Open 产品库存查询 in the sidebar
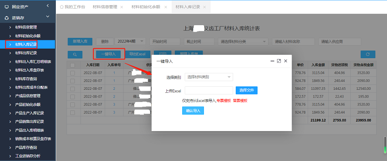This screenshot has height=161, width=387. tap(26, 148)
